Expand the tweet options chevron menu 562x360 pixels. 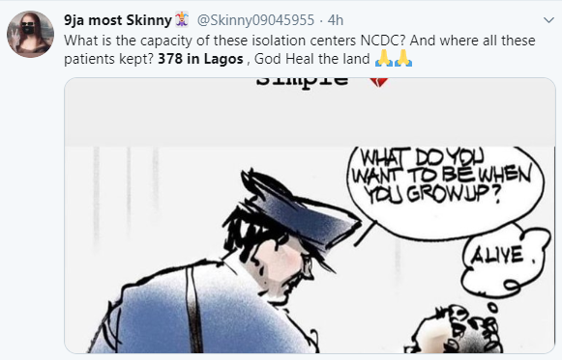[x=548, y=20]
